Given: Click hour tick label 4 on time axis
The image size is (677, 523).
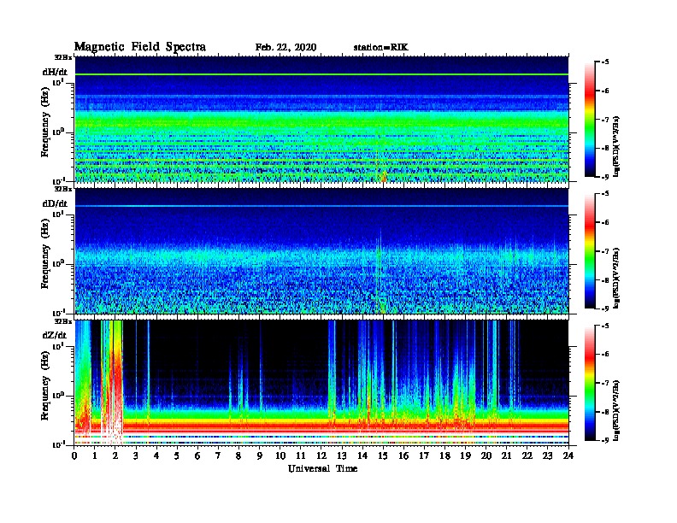Looking at the screenshot, I should [156, 456].
